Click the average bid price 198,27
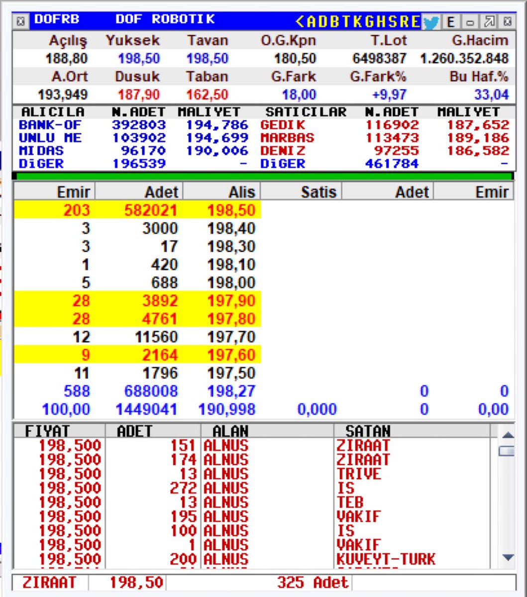Screen dimensions: 527x597 point(231,391)
